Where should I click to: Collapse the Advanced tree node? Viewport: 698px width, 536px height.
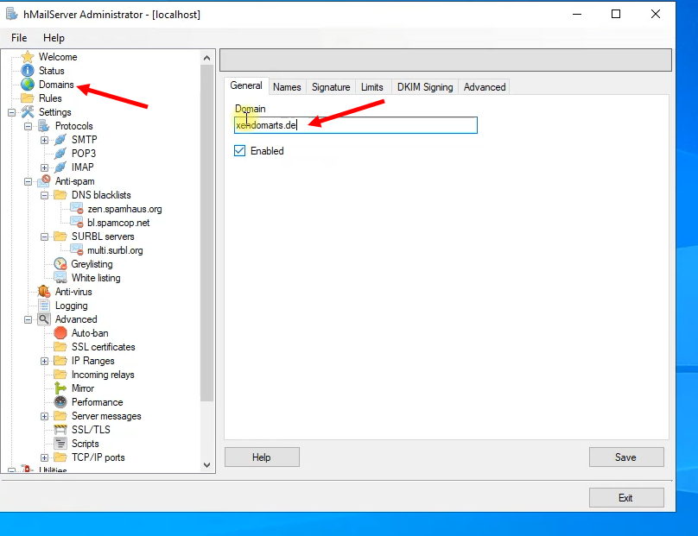coord(28,320)
